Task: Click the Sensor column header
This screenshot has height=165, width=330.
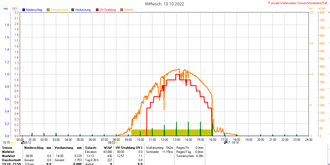Action: [x=7, y=148]
